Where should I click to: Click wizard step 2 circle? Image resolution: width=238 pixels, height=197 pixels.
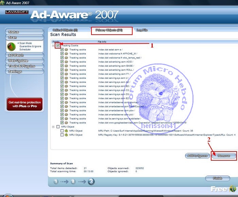[73, 181]
